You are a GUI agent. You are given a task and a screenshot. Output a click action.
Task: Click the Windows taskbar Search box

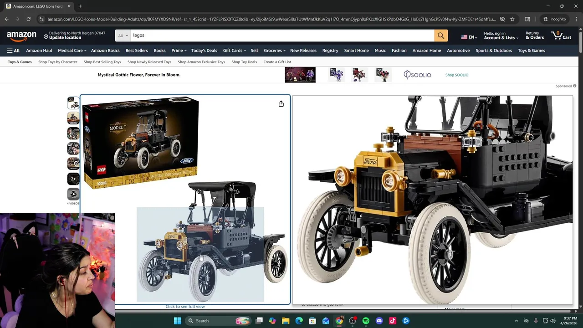click(x=219, y=321)
